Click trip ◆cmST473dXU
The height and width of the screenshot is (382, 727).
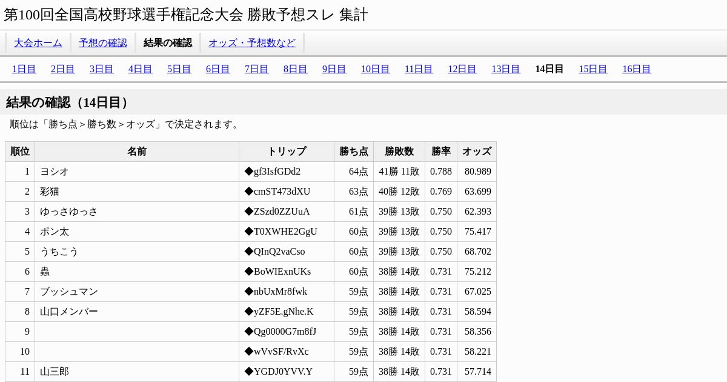tap(277, 192)
